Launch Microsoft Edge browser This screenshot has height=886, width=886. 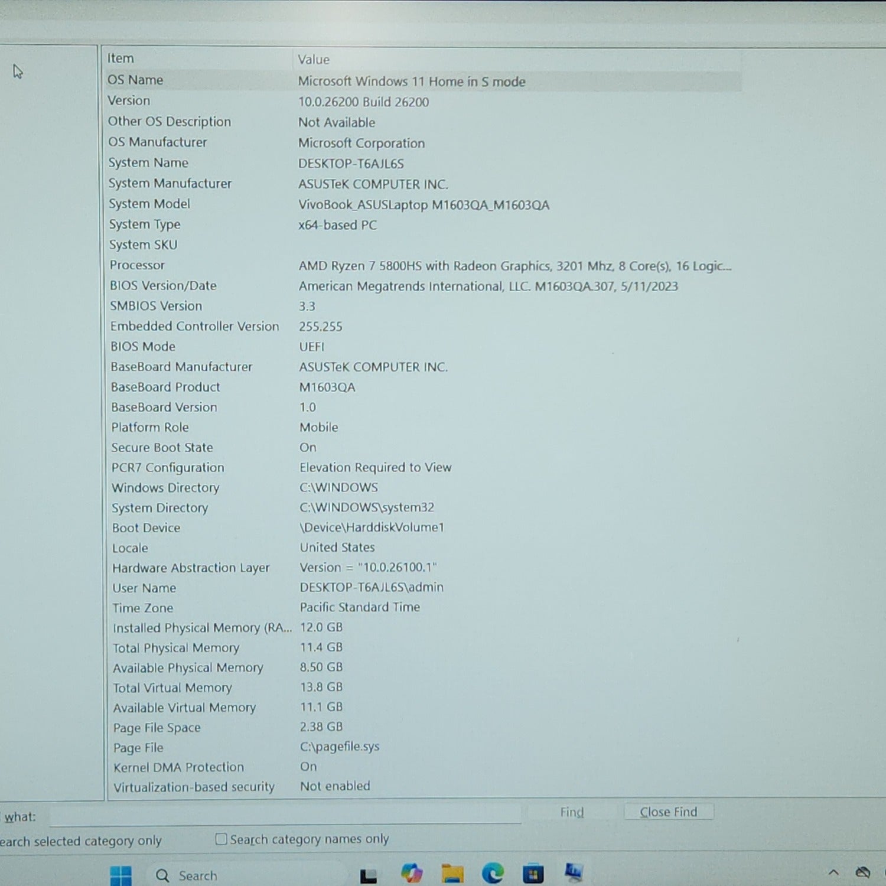493,873
